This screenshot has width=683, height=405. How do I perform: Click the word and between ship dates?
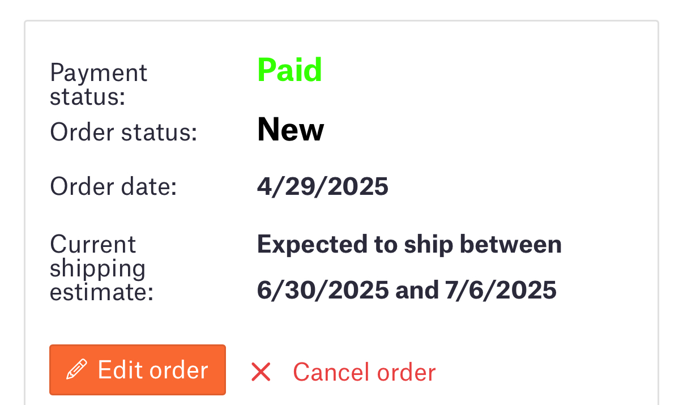click(x=417, y=291)
